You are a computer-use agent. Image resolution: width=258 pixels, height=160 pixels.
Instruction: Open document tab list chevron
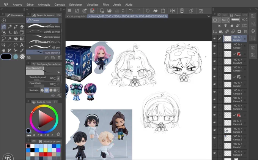point(209,16)
